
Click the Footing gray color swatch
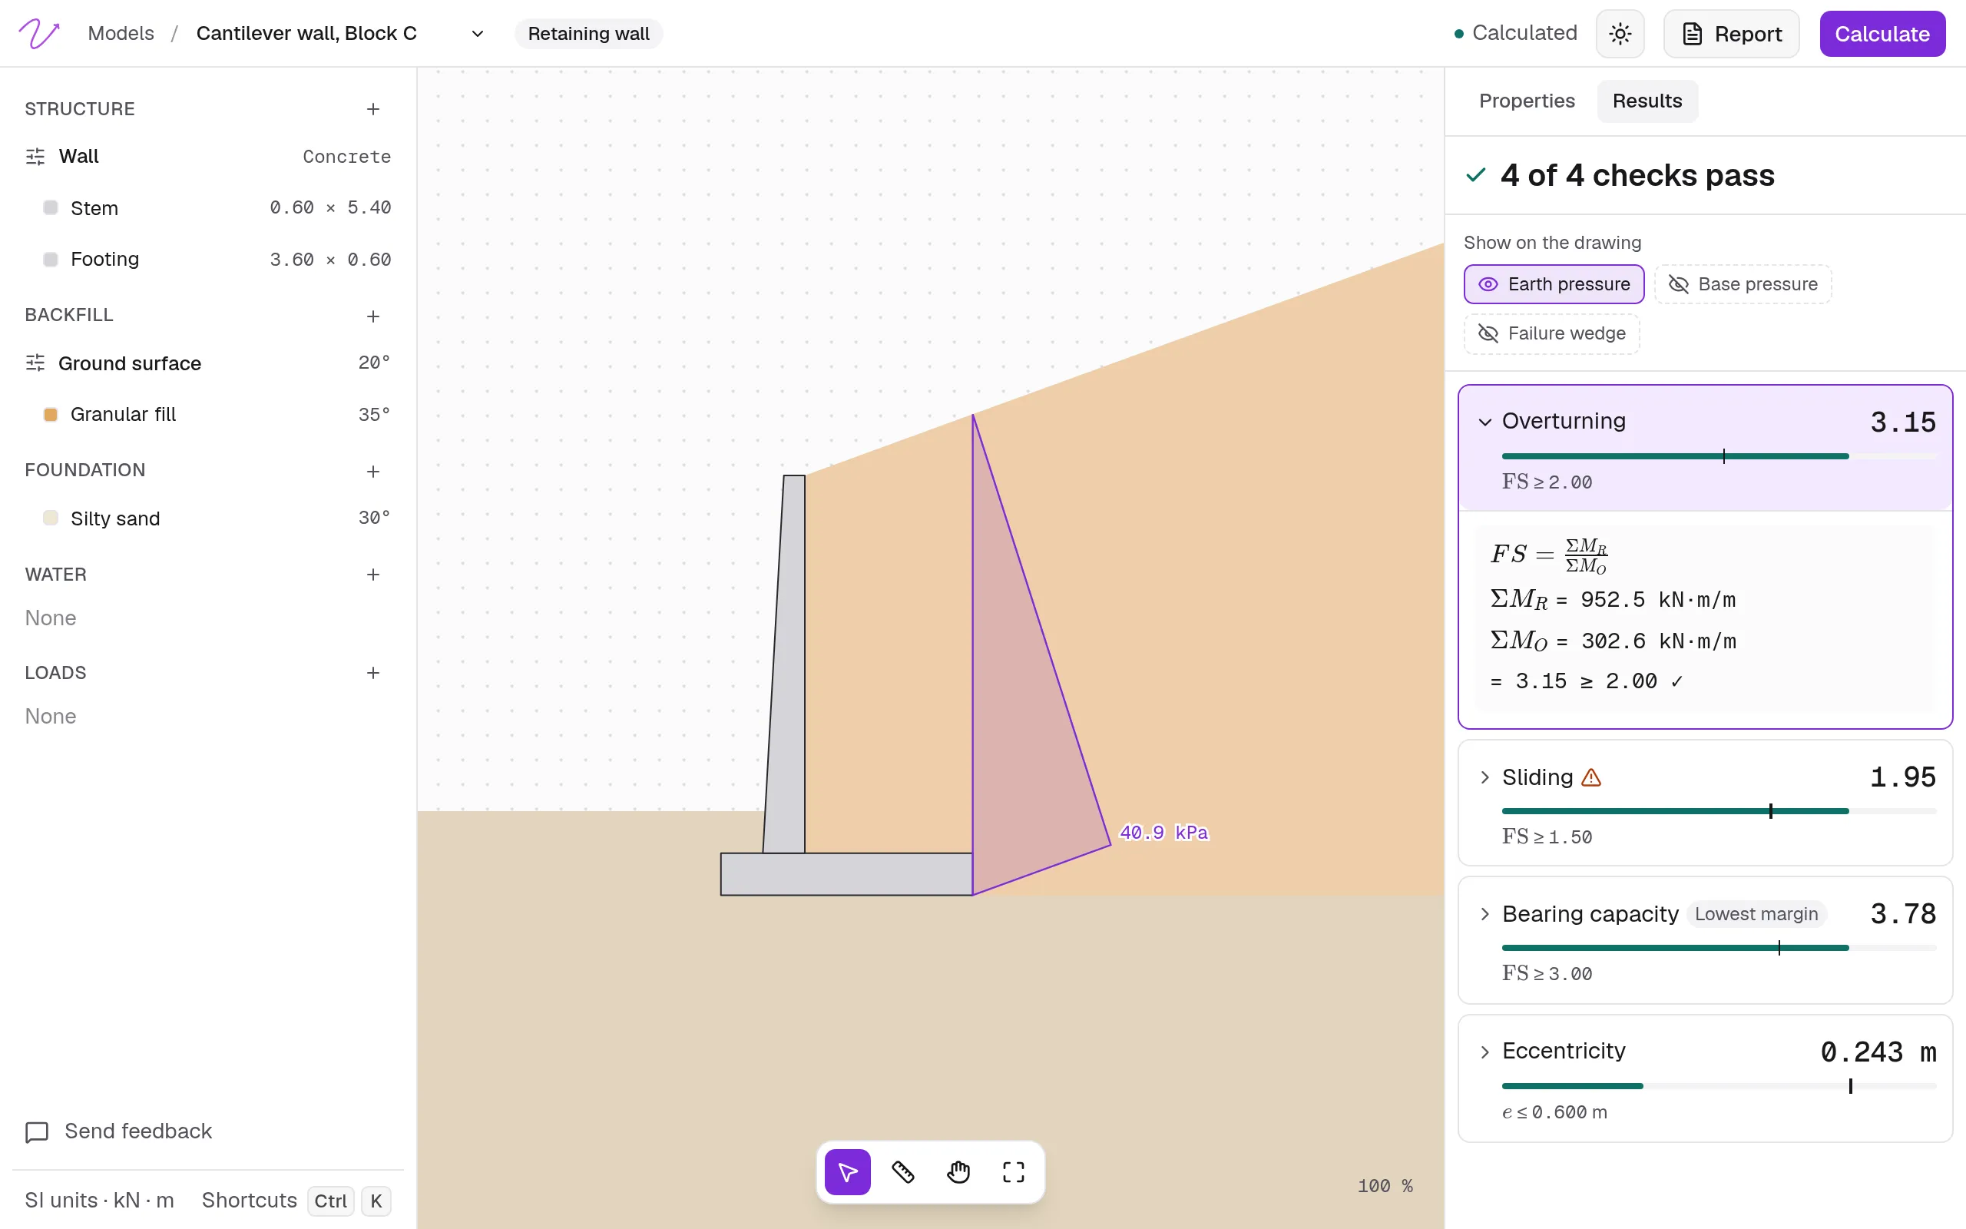[51, 260]
